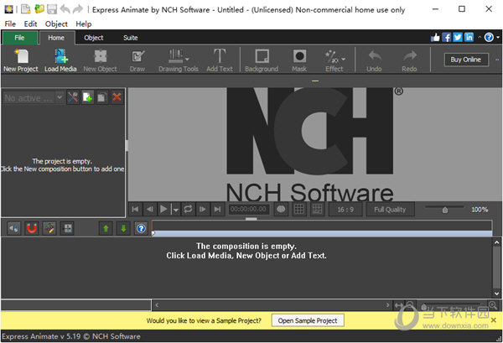Toggle the grid overlay icon

(299, 210)
